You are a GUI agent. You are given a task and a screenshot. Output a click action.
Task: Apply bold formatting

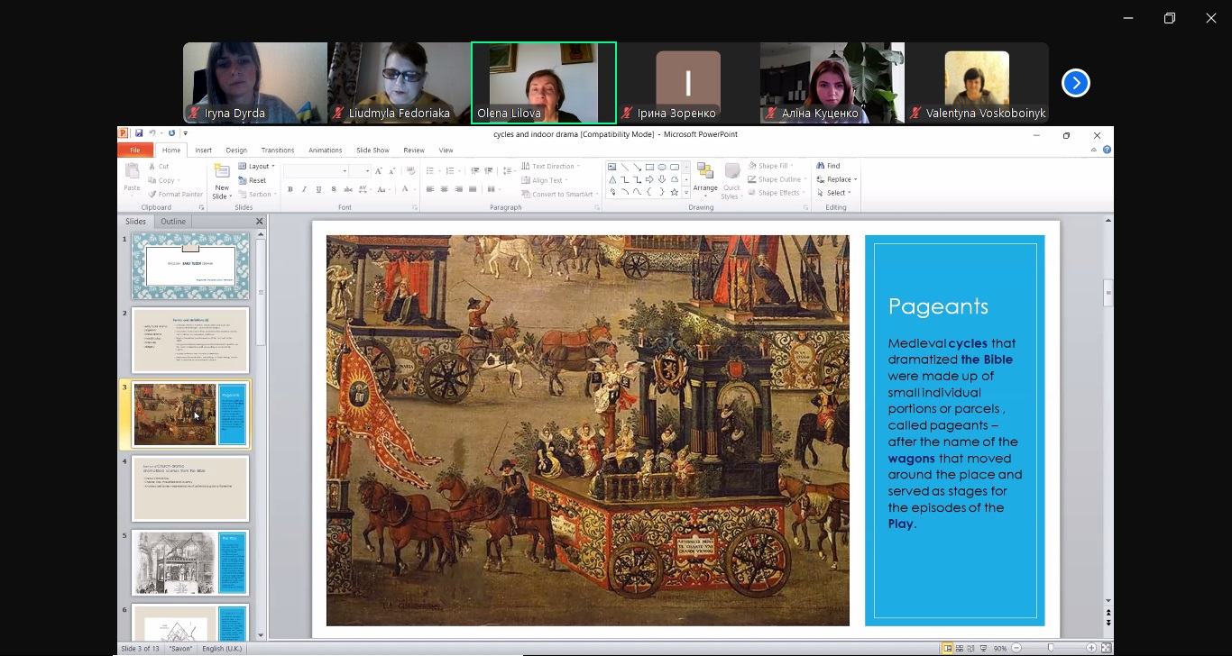click(290, 189)
